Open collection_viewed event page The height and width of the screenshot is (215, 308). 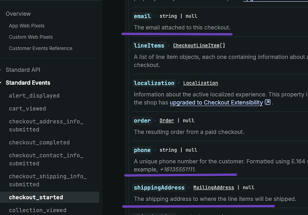(x=37, y=210)
